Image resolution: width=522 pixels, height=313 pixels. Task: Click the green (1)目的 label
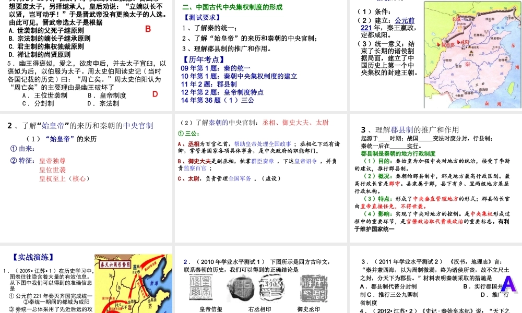coord(378,161)
